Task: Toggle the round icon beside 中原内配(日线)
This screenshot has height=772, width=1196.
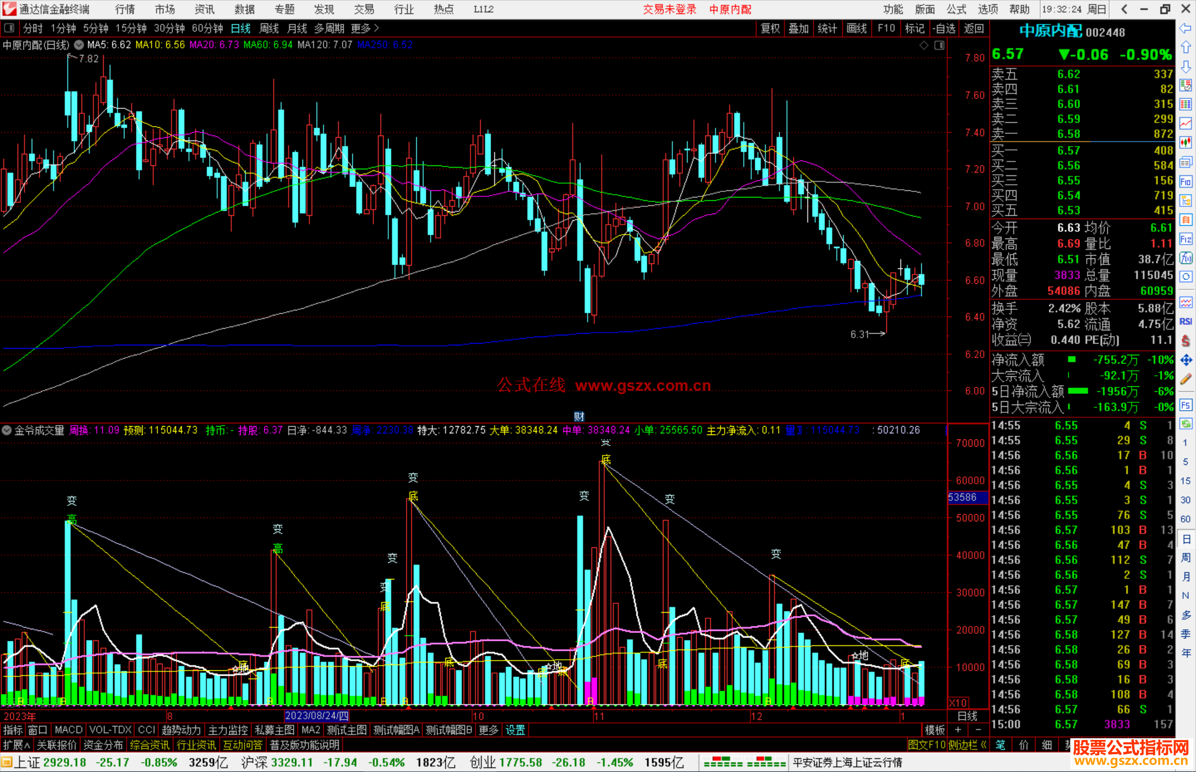Action: 79,45
